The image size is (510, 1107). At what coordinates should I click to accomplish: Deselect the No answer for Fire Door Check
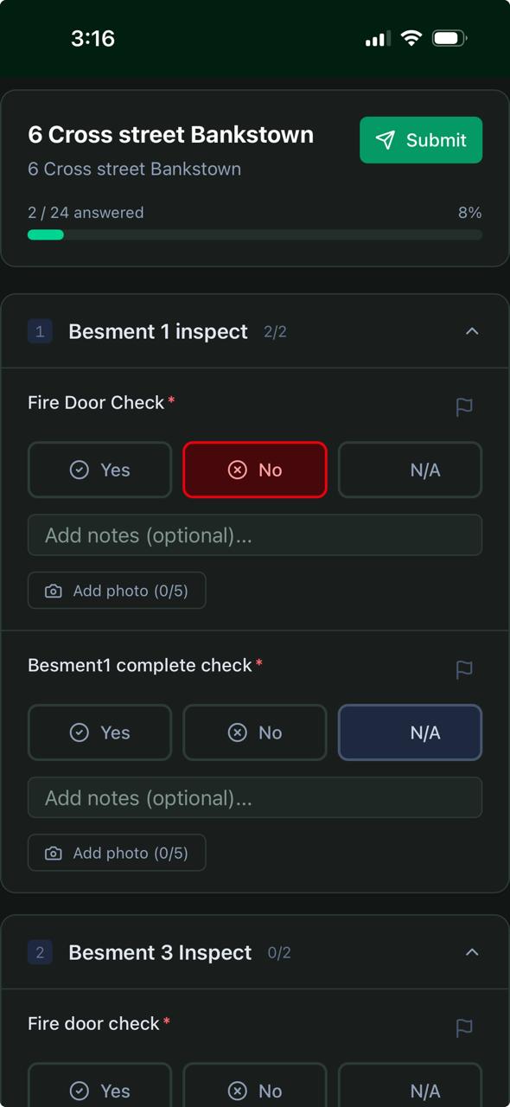coord(255,470)
